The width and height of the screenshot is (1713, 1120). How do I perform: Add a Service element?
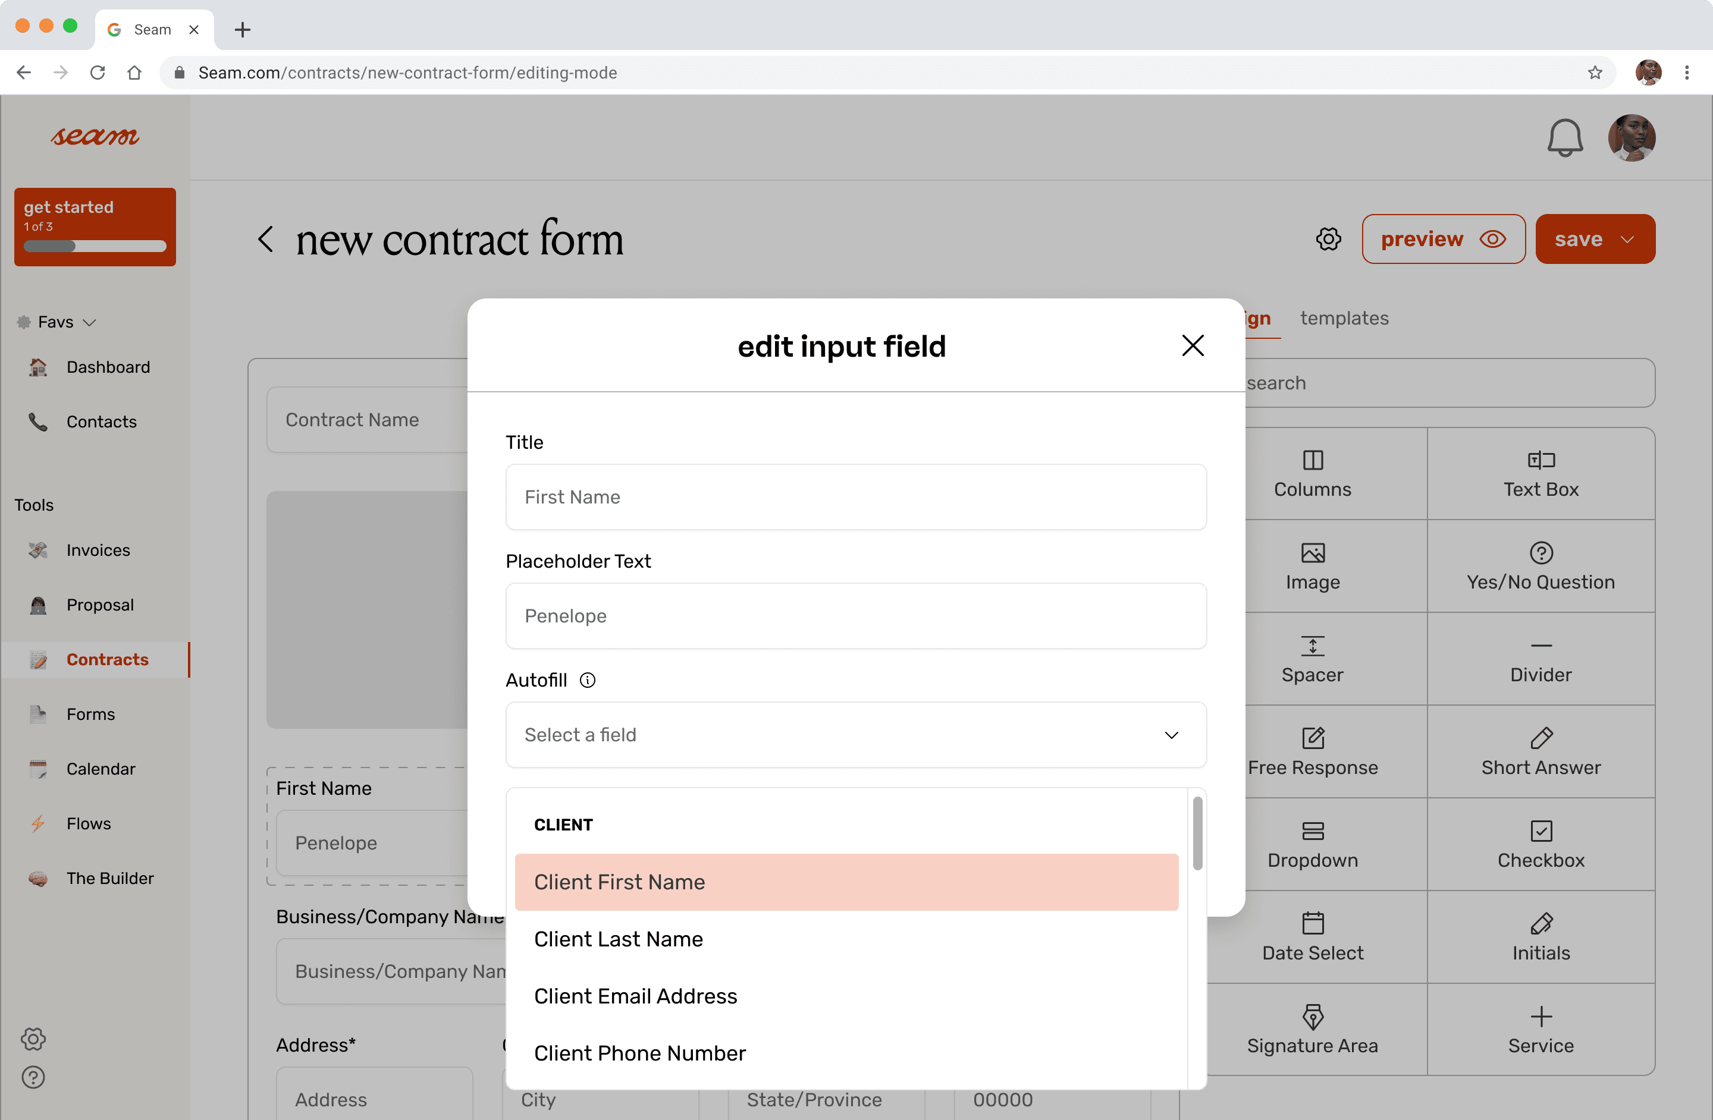click(x=1541, y=1031)
